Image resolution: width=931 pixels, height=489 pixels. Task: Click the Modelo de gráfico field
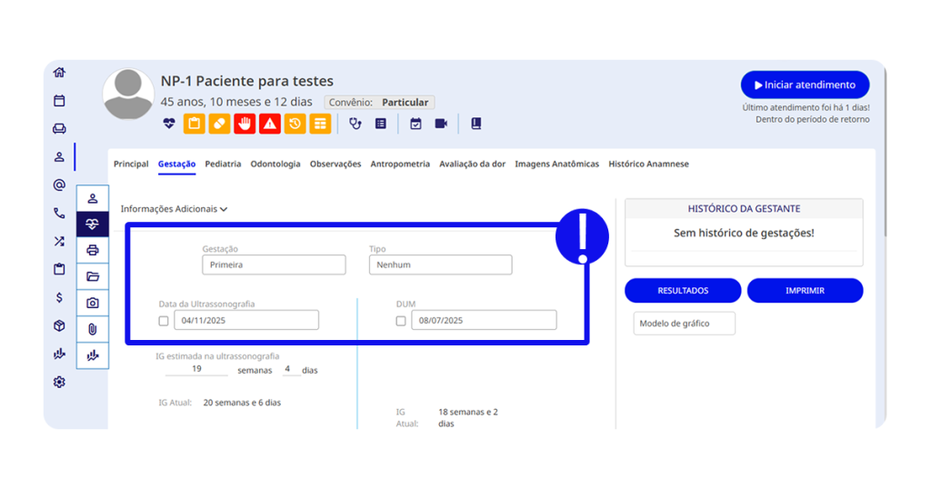684,324
